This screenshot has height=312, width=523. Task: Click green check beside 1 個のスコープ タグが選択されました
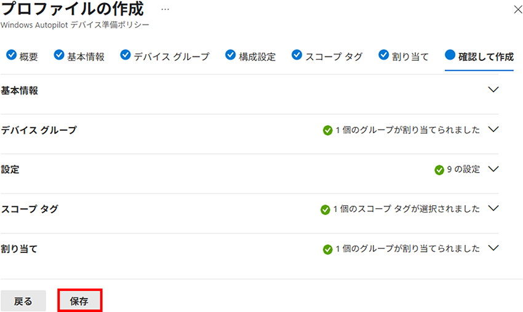(x=325, y=210)
